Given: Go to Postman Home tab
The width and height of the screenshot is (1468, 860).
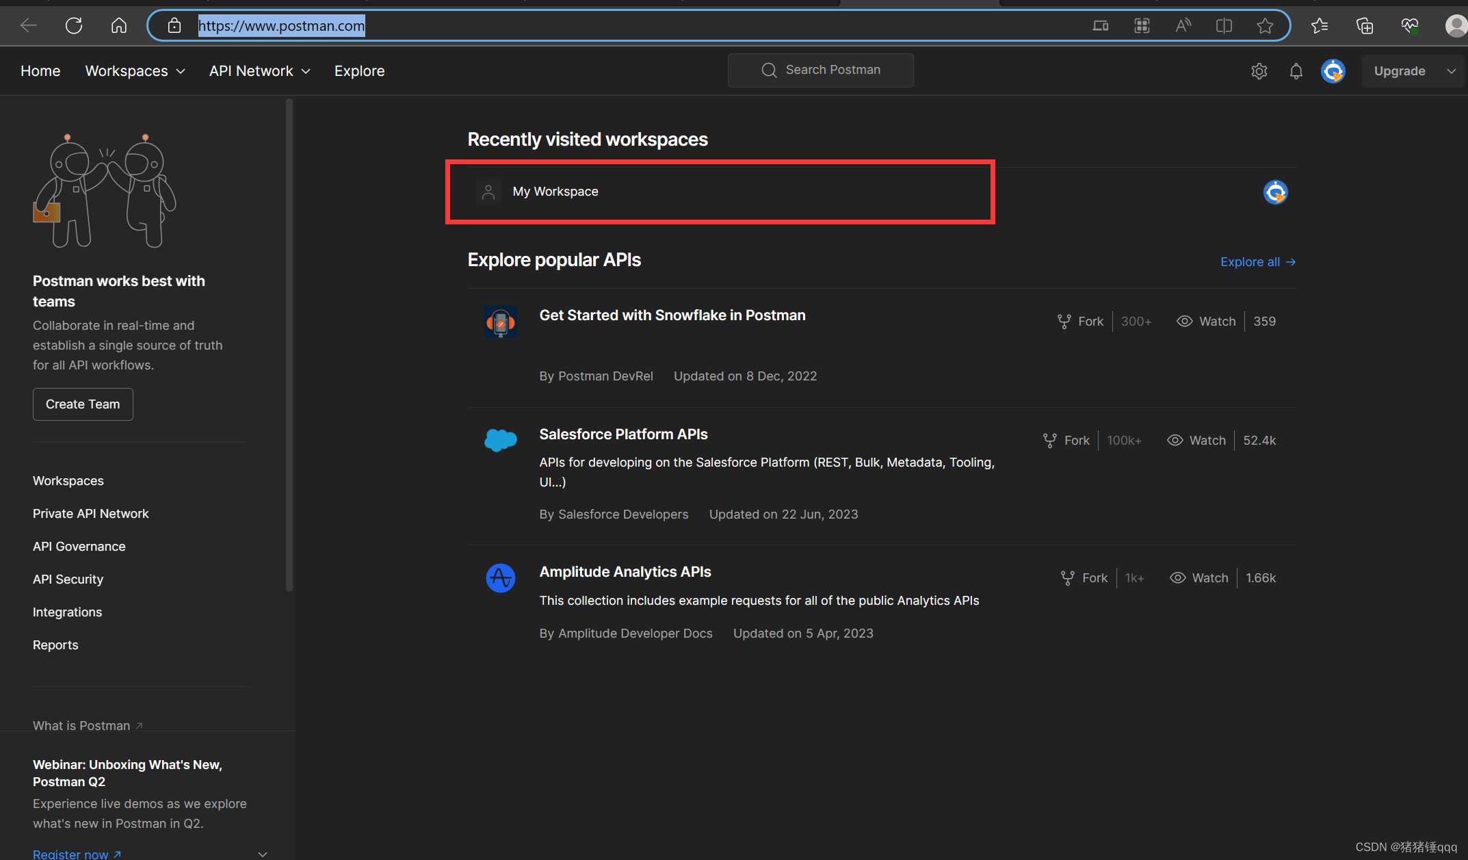Looking at the screenshot, I should point(40,70).
